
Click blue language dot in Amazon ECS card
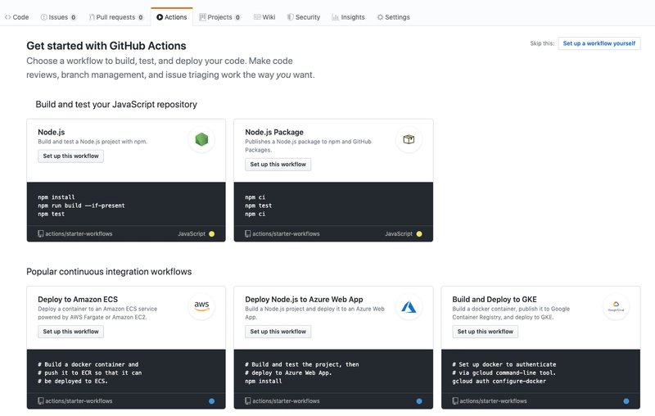coord(212,401)
